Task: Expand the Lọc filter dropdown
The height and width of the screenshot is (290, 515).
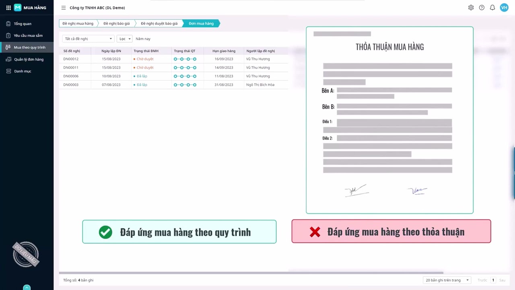Action: (x=124, y=39)
